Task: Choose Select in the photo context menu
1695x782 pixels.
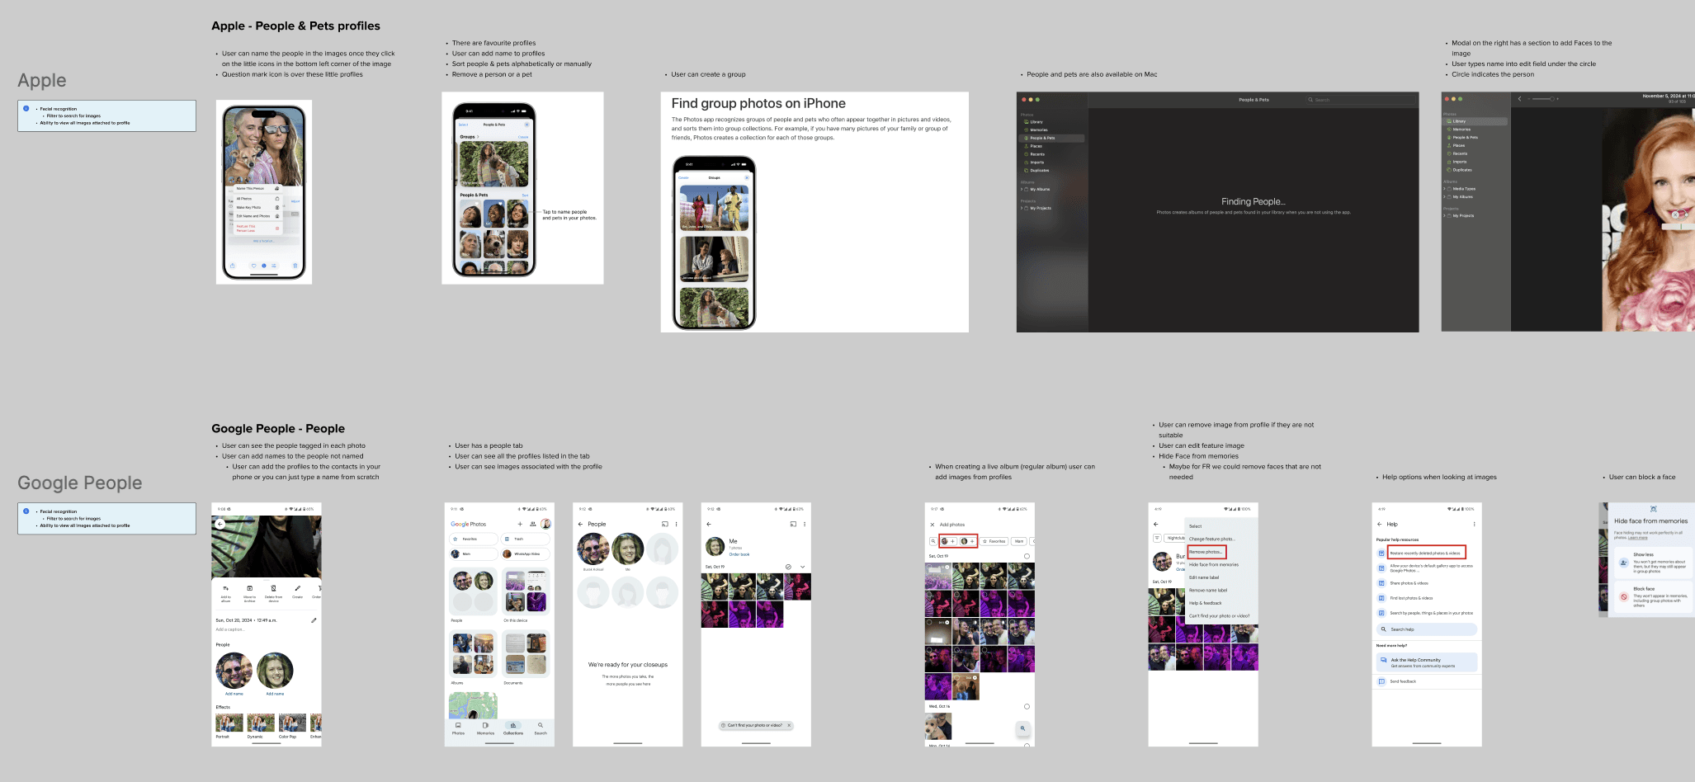Action: point(1195,526)
